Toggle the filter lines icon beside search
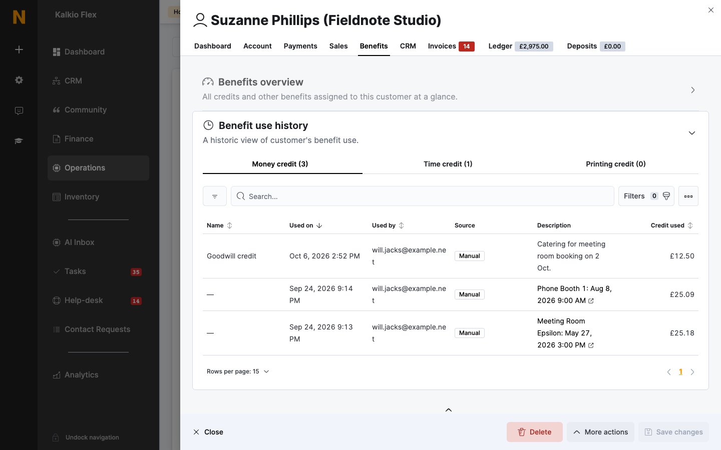The image size is (721, 450). point(215,196)
